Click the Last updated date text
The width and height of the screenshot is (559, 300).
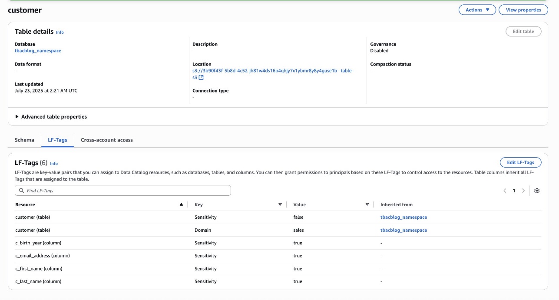point(46,91)
